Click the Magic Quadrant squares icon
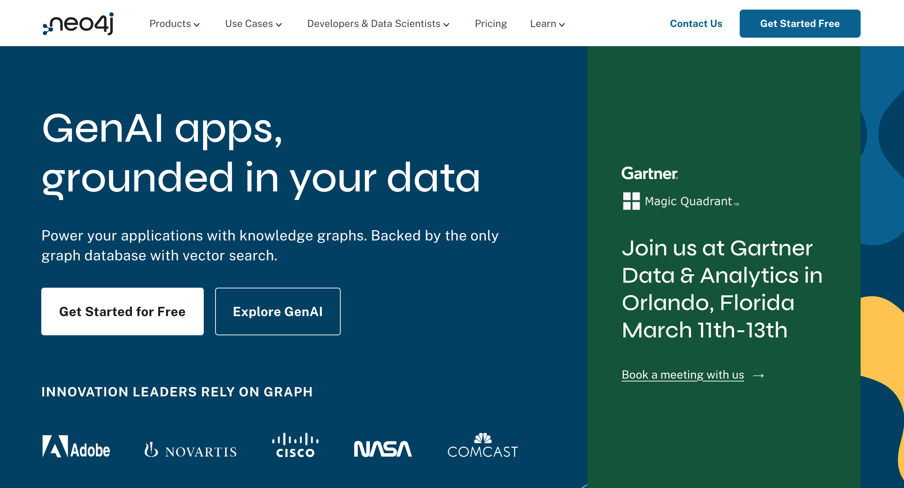Image resolution: width=904 pixels, height=488 pixels. point(631,201)
